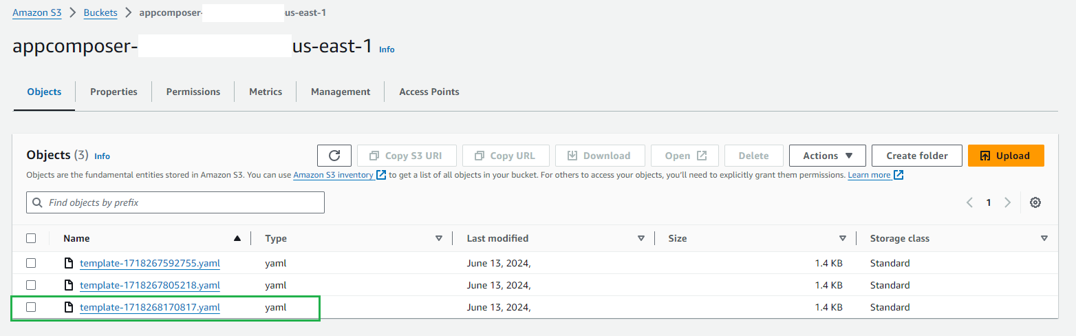Click Info link beside Objects heading

tap(102, 156)
